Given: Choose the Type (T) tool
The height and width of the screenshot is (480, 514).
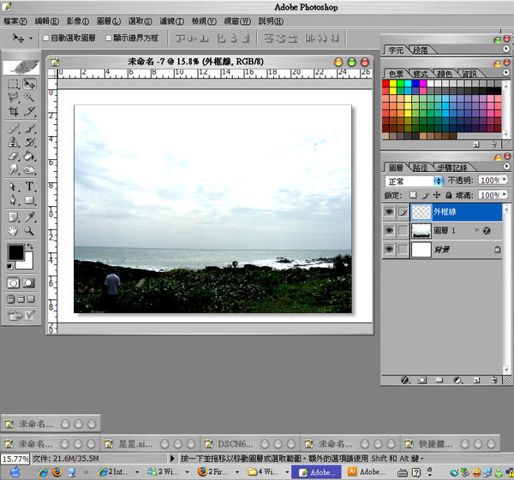Looking at the screenshot, I should point(30,187).
